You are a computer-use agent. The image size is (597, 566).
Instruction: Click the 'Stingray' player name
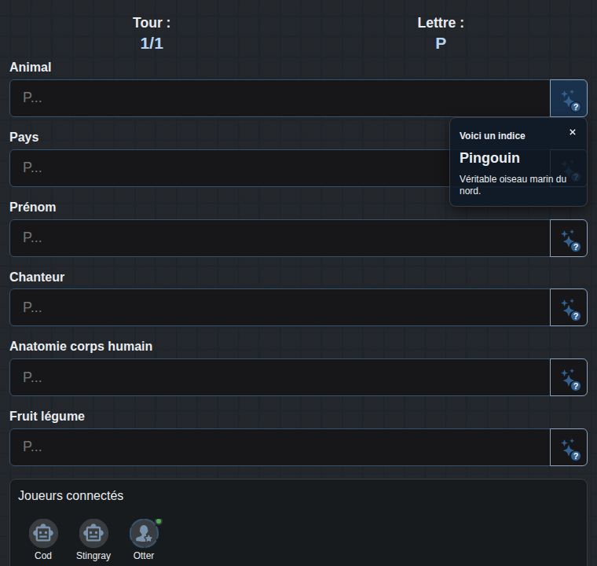point(93,556)
